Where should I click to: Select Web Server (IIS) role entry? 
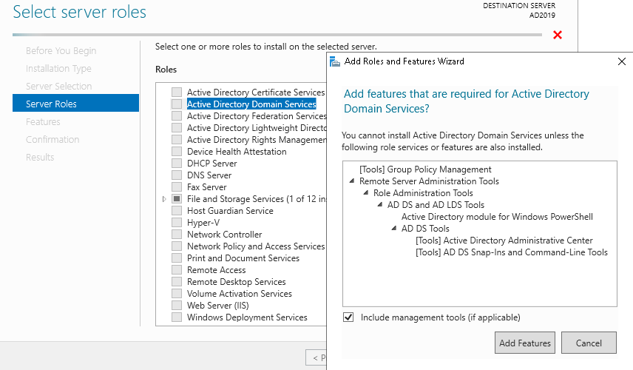click(x=218, y=306)
